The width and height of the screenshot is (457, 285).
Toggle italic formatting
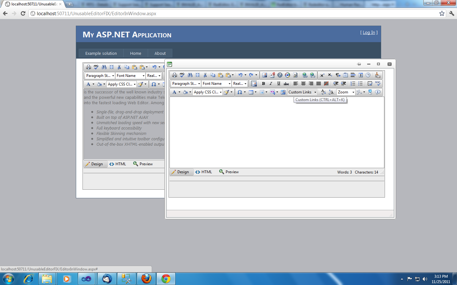point(271,84)
